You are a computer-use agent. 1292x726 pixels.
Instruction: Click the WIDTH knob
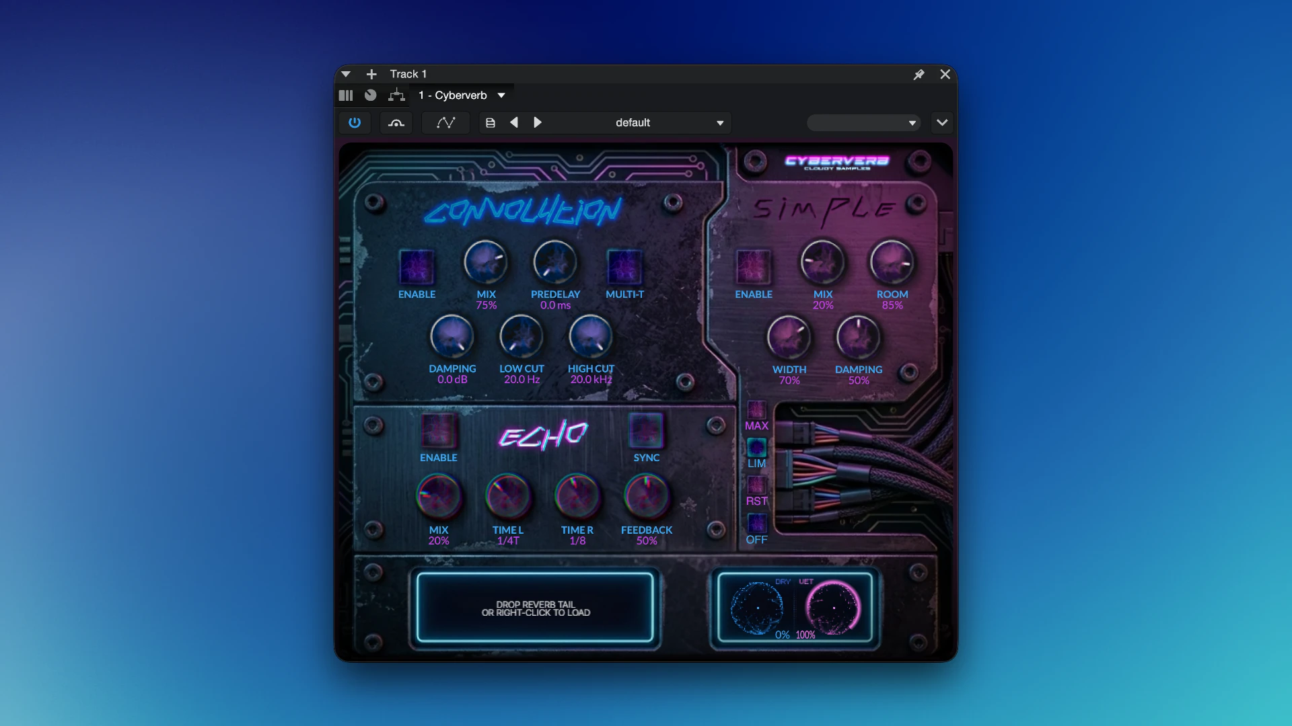coord(789,337)
